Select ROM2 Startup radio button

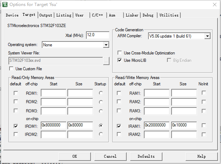tap(101, 102)
